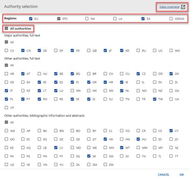Check the AR authority checkbox
190x178 pixels.
pos(6,74)
